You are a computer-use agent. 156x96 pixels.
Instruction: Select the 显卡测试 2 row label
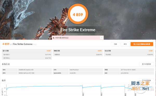pyautogui.click(x=7, y=58)
